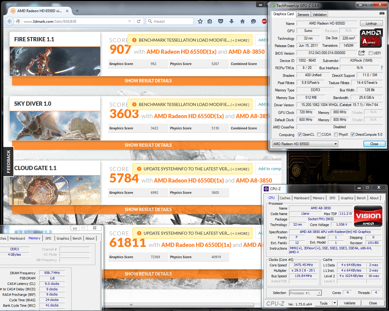Reload the 3dmark page
This screenshot has width=389, height=311.
pyautogui.click(x=139, y=21)
